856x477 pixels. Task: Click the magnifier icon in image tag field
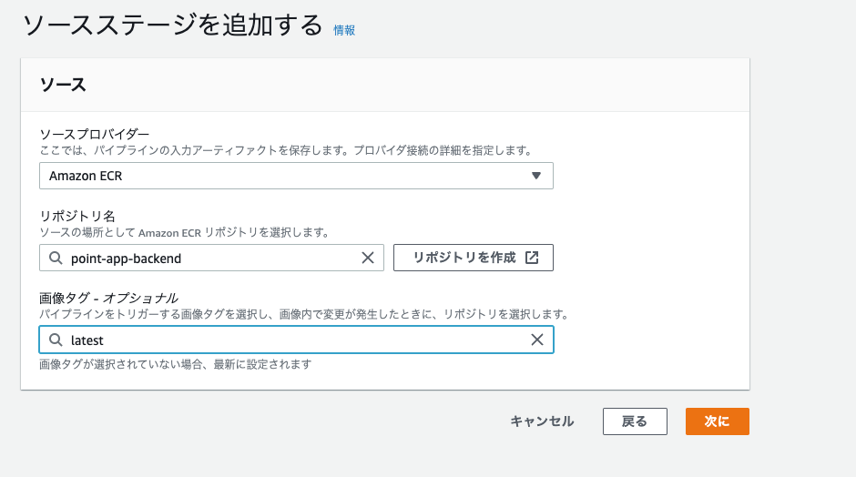pos(56,340)
